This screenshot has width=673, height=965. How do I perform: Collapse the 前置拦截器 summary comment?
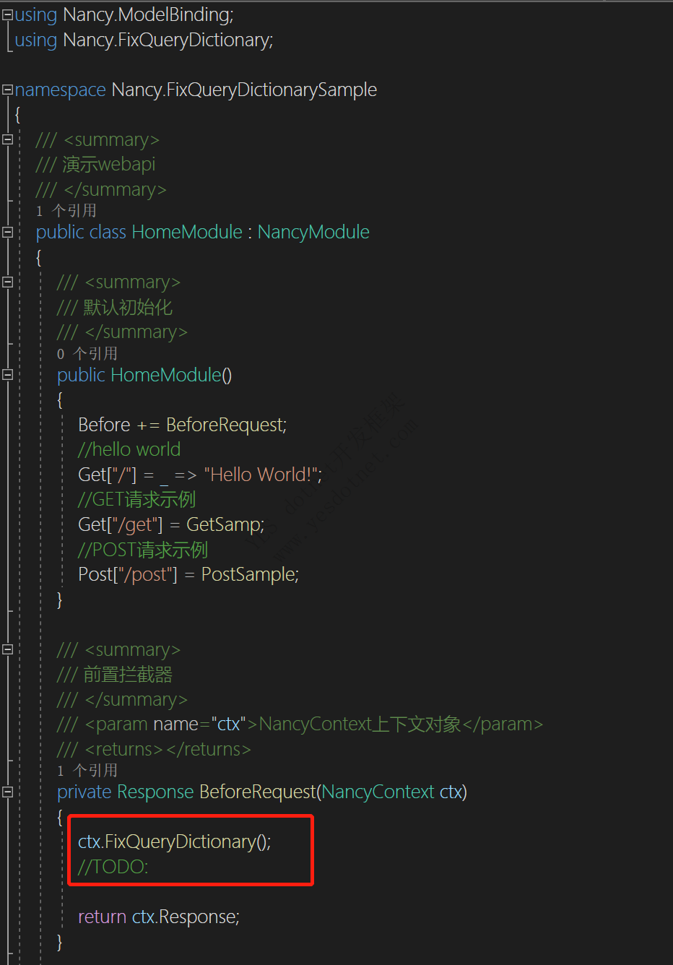[7, 649]
